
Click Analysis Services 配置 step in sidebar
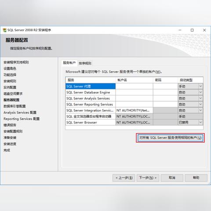tap(20, 113)
